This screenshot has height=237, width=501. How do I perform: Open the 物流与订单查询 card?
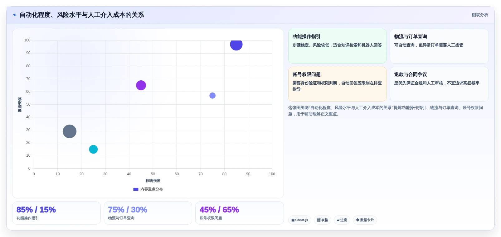(439, 46)
